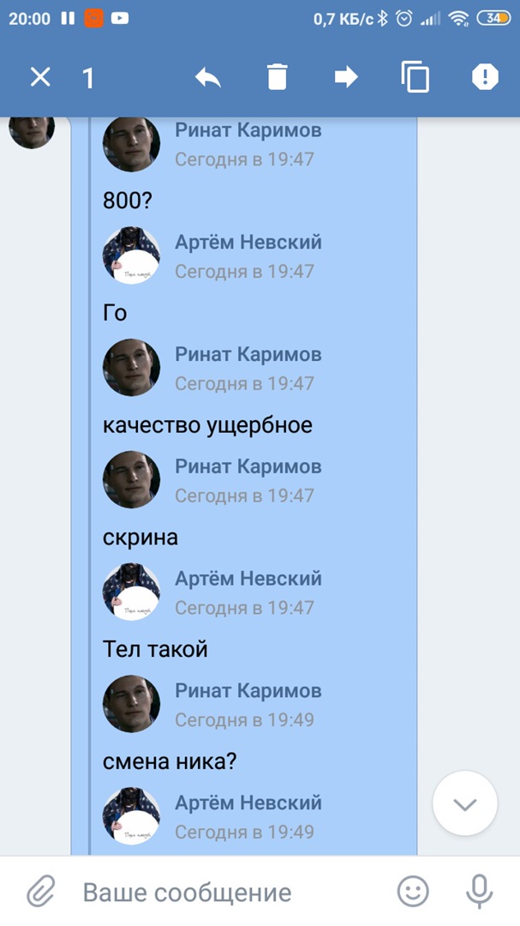Jump to latest messages with down chevron
The image size is (520, 926).
coord(465,803)
